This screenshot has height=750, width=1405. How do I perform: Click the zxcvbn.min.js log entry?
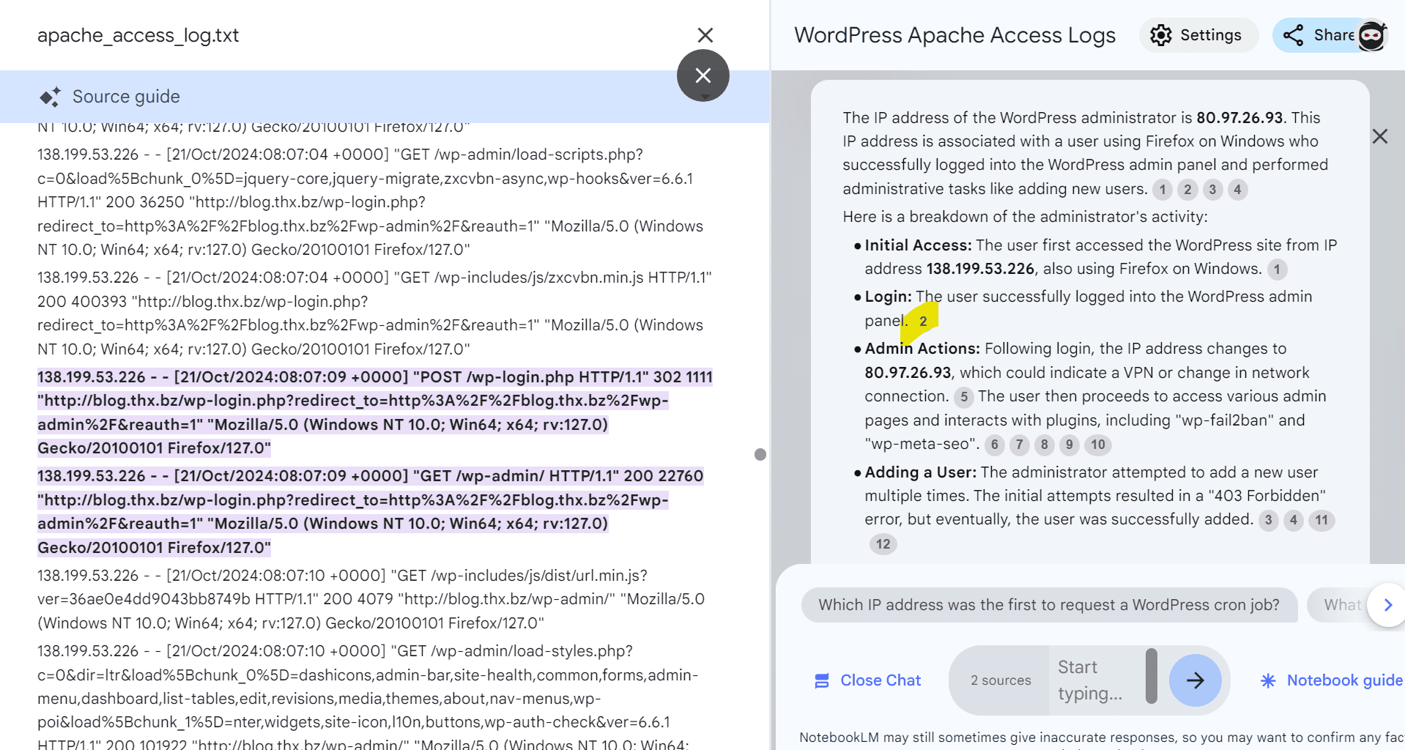click(x=375, y=313)
